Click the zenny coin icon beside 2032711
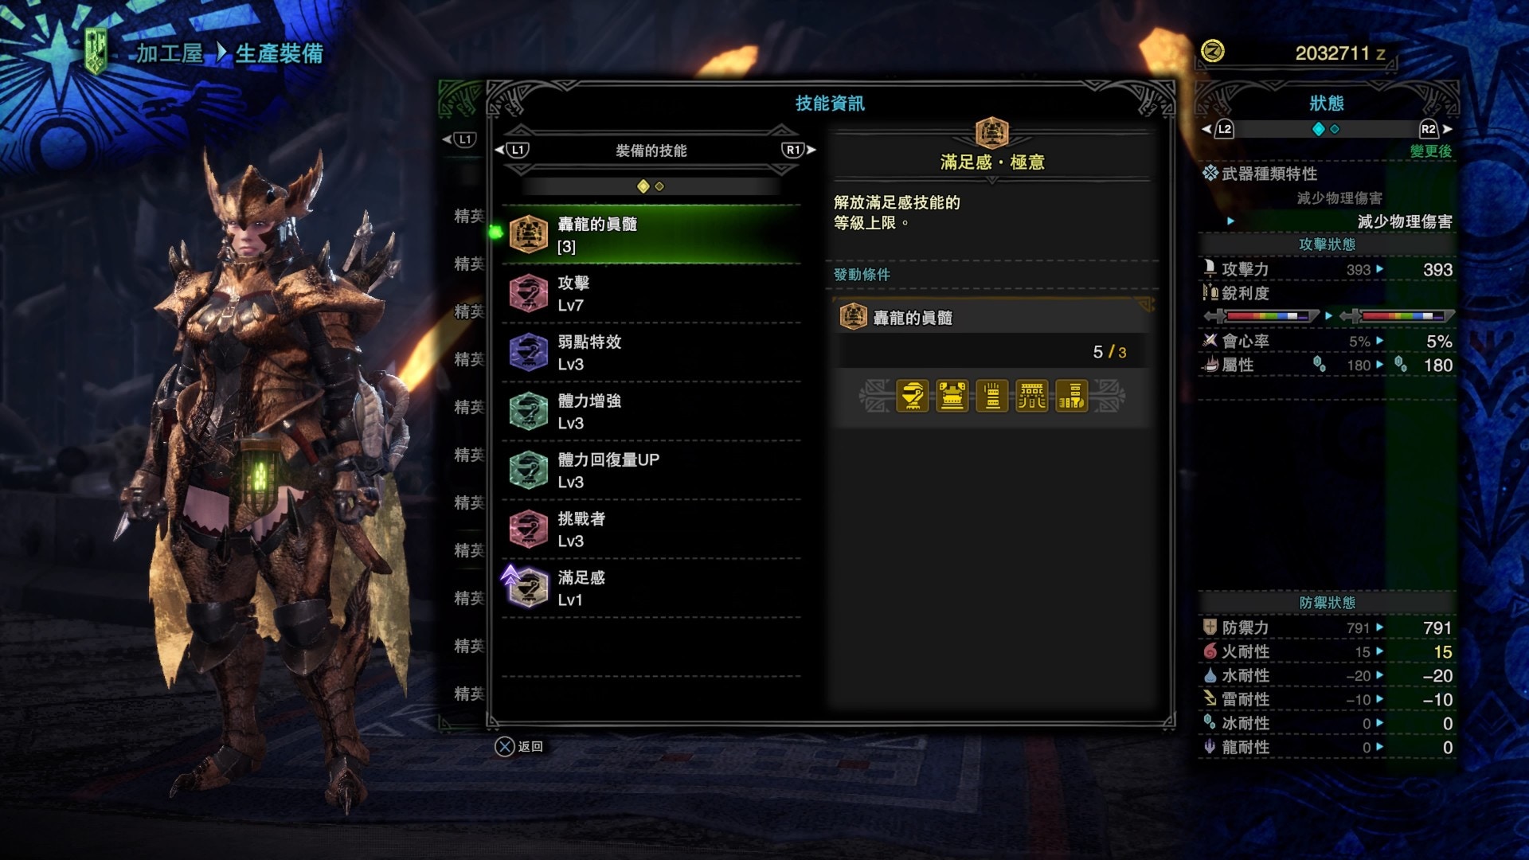This screenshot has height=860, width=1529. tap(1212, 52)
